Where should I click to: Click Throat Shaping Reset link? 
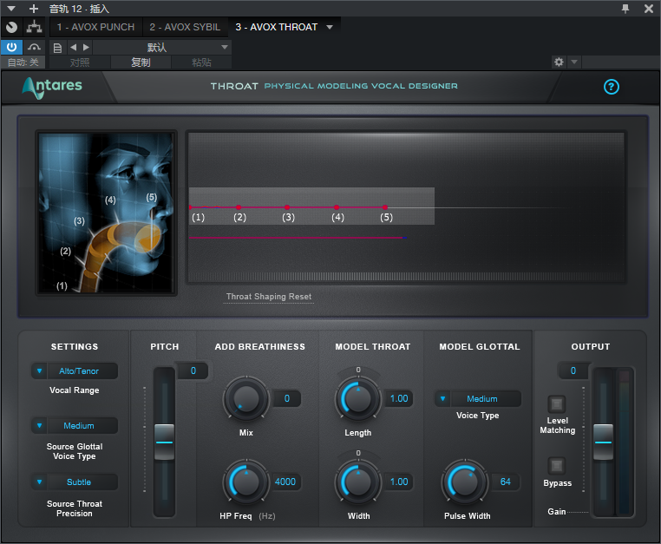point(269,297)
